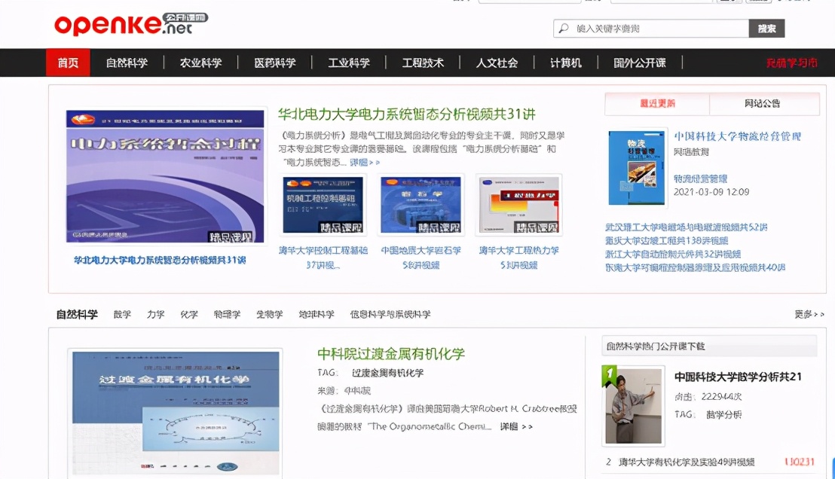
Task: Click blue caption link under large featured thumbnail
Action: [160, 261]
